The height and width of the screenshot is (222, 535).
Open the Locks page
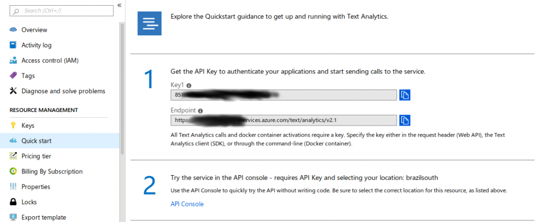pos(29,202)
